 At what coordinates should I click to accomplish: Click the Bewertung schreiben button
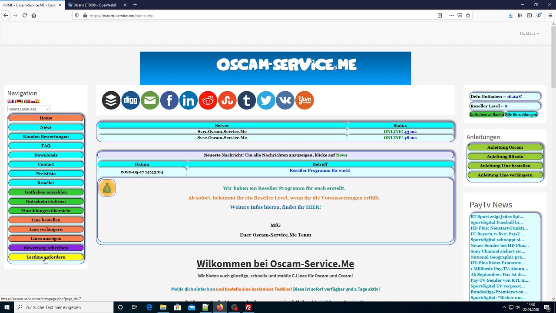coord(46,248)
